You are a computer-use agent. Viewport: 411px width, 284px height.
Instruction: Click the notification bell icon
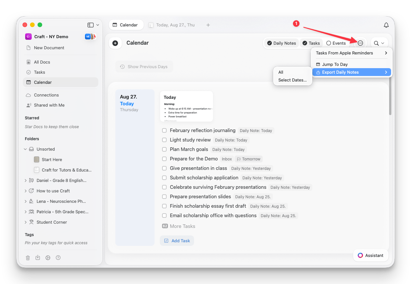point(386,25)
